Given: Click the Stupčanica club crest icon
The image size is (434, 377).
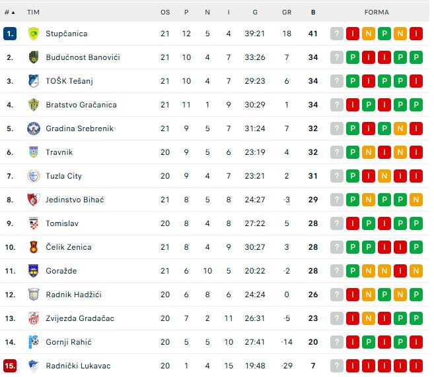Looking at the screenshot, I should [34, 34].
